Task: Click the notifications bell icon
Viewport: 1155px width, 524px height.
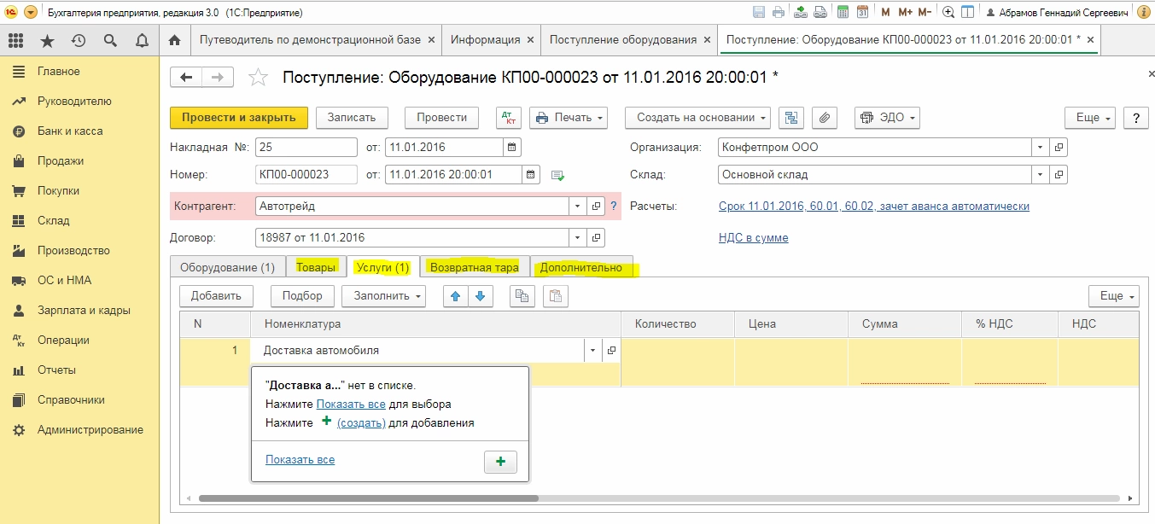Action: pyautogui.click(x=142, y=40)
